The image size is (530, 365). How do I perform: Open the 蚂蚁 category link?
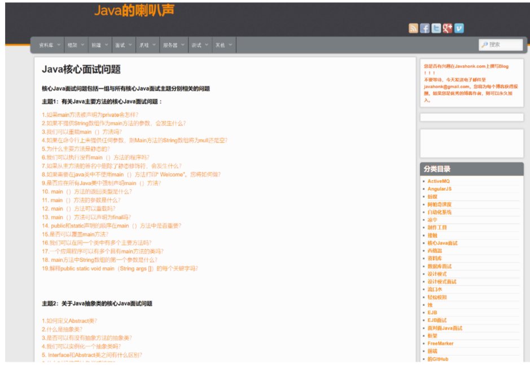coord(432,197)
